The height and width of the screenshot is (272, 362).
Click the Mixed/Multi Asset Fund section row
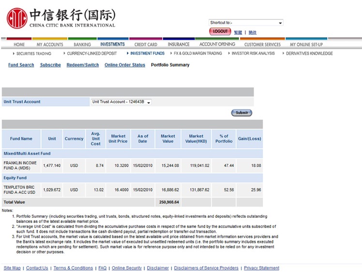(132, 154)
